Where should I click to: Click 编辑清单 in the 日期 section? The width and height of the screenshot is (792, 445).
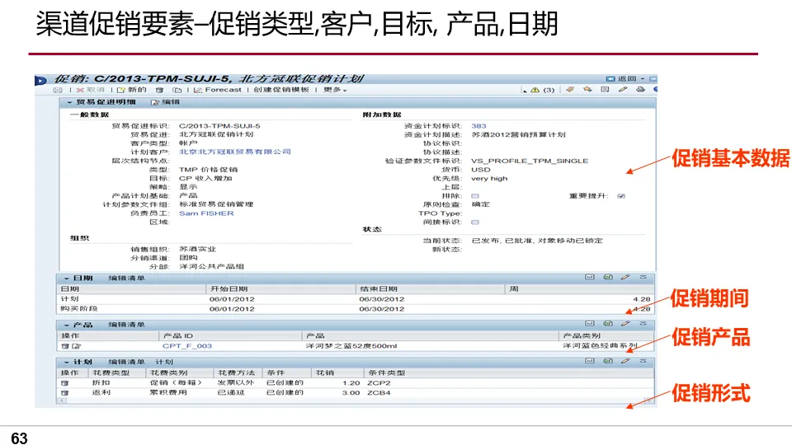126,278
